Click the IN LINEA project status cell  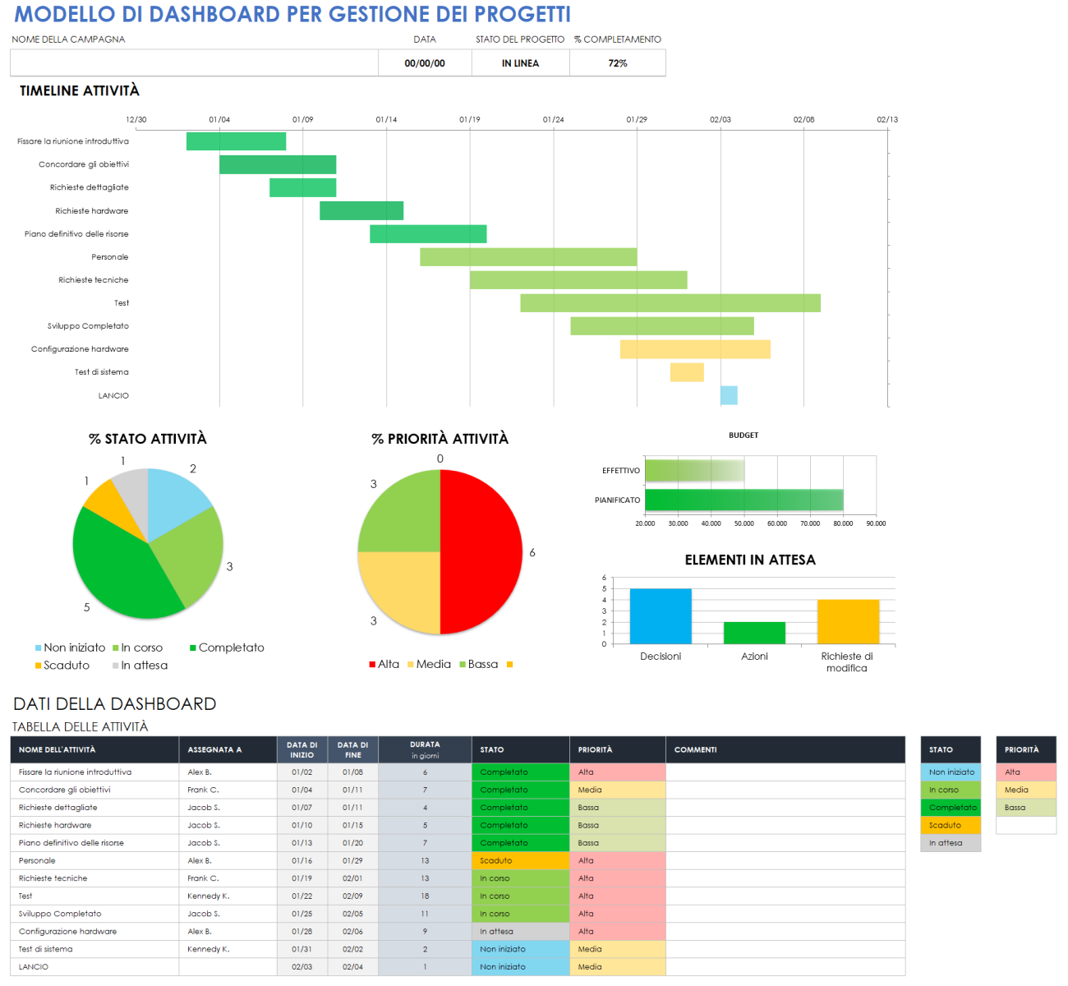(x=520, y=62)
